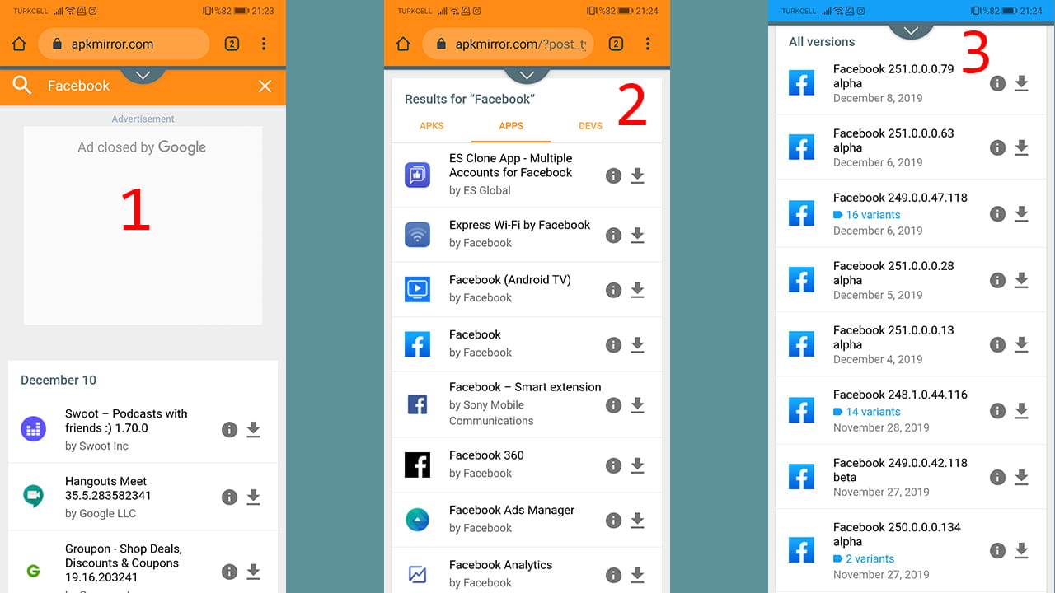Expand the chevron atop the All versions list
Image resolution: width=1055 pixels, height=593 pixels.
click(911, 30)
